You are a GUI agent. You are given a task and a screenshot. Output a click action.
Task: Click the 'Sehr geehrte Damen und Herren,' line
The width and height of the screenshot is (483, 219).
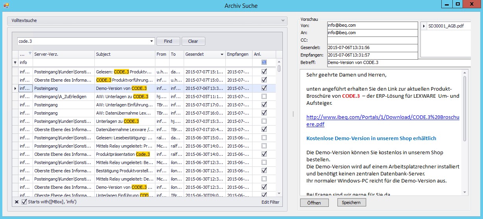[x=346, y=75]
